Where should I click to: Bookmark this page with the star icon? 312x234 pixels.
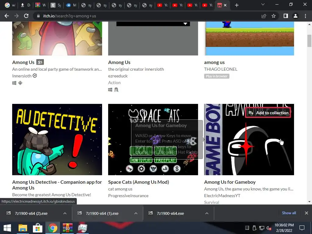pos(274,16)
